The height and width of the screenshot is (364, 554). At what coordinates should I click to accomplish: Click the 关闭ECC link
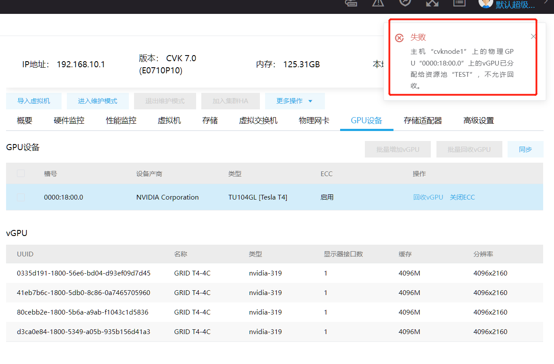tap(462, 197)
